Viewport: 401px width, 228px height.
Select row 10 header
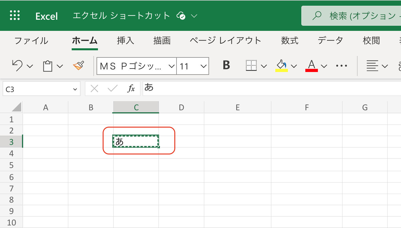[x=11, y=222]
